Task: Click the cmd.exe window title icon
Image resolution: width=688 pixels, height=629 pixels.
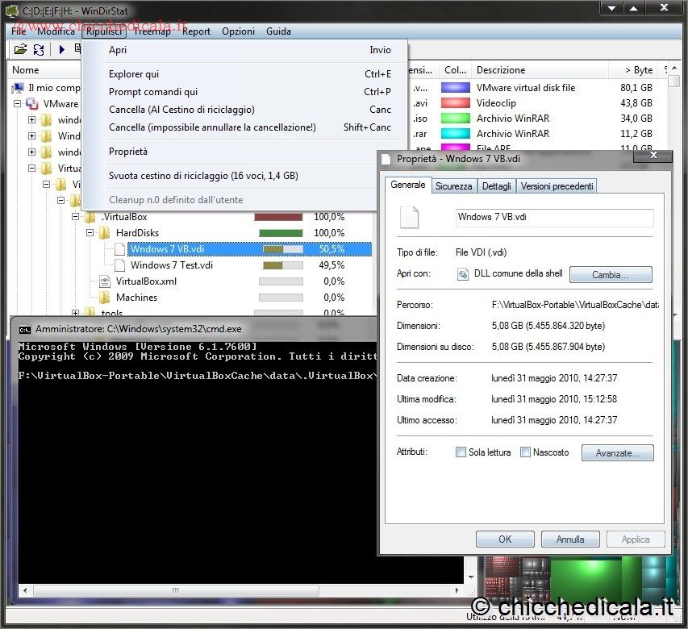Action: point(25,329)
